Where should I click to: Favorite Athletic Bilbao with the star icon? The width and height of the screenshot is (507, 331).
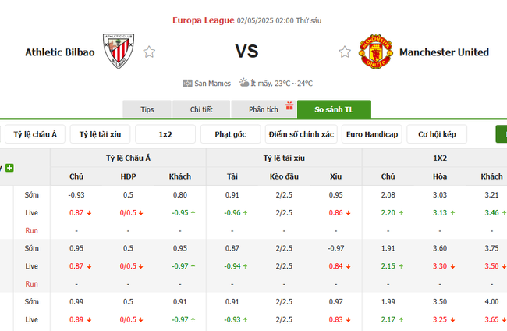coord(149,52)
